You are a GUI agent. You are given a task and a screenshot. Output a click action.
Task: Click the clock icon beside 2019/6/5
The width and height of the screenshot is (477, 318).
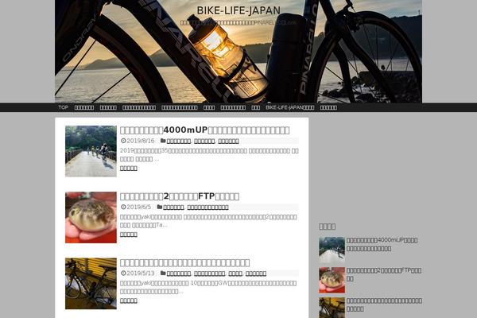pos(123,207)
